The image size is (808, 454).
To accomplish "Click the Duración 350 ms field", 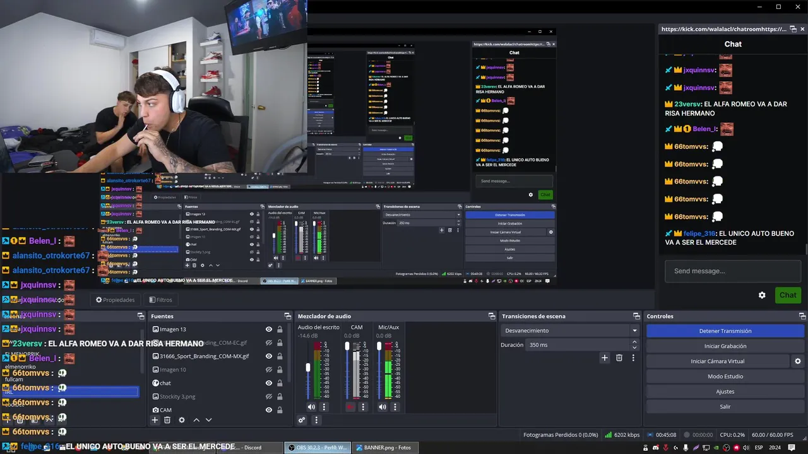I will click(581, 345).
